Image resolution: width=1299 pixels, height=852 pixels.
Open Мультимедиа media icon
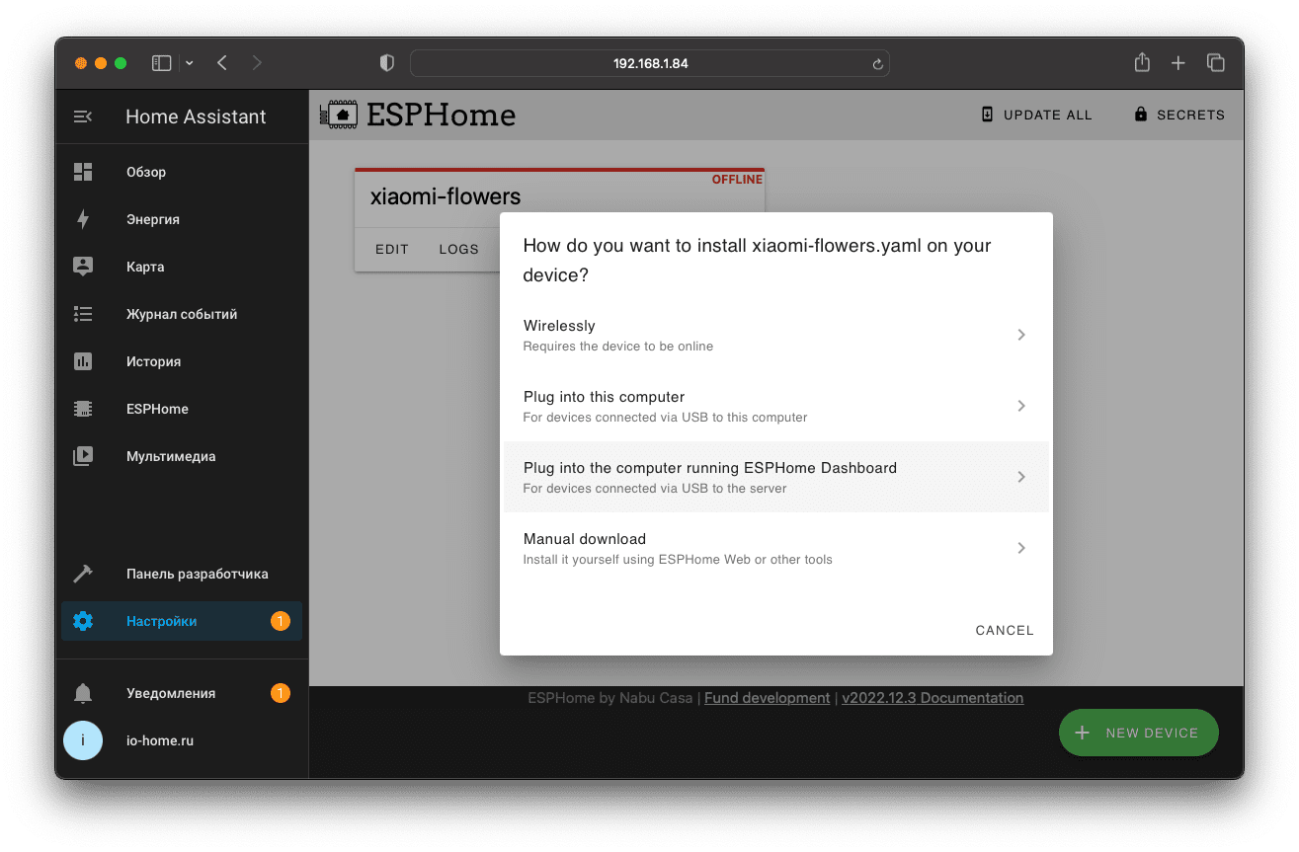coord(83,456)
